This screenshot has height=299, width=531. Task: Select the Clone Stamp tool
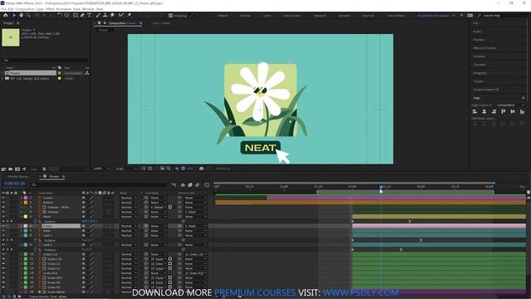tap(105, 15)
